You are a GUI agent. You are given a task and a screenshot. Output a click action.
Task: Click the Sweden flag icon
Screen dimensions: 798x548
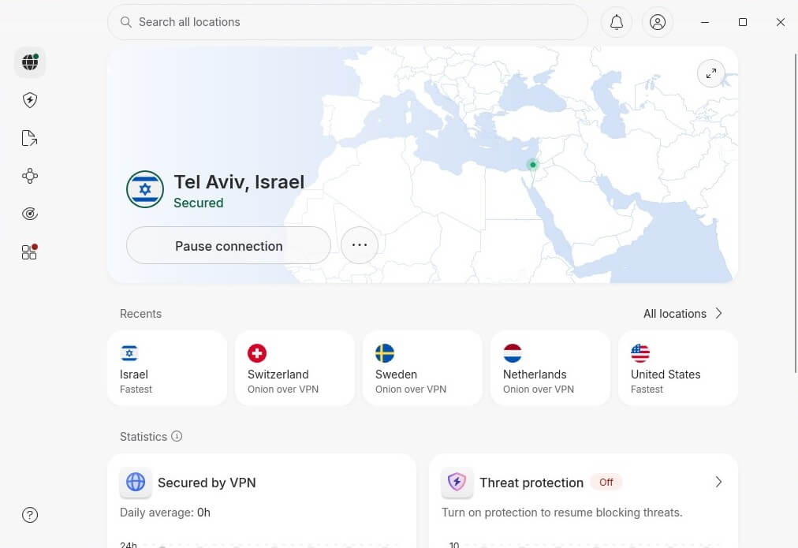point(385,353)
